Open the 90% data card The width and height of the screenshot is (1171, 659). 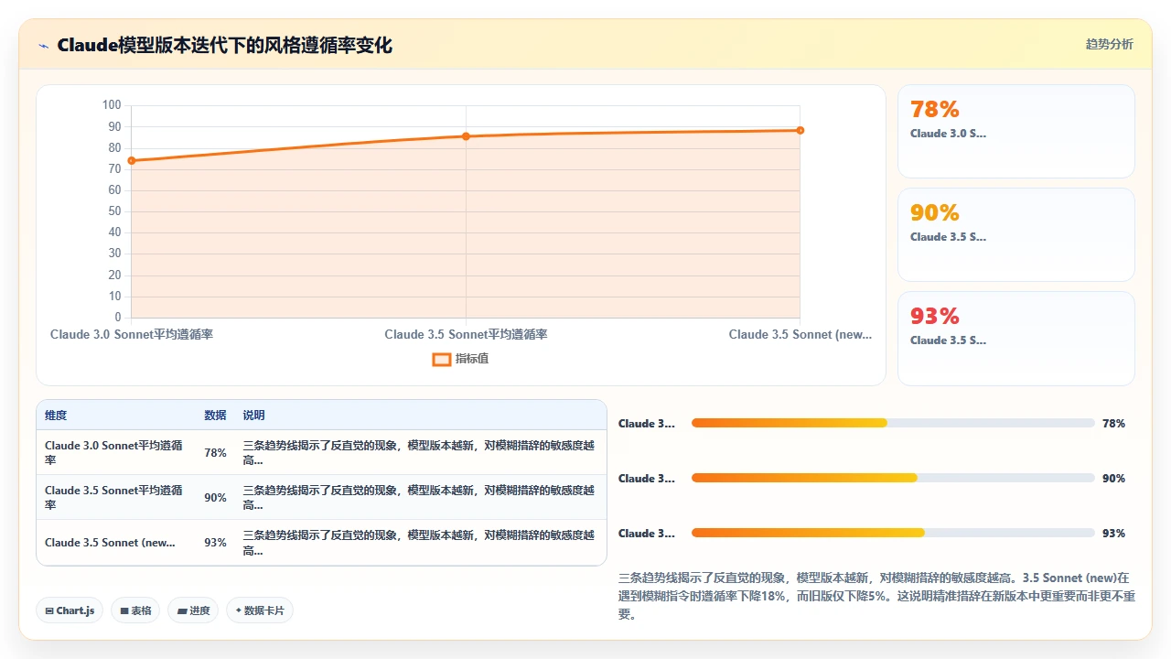click(1015, 234)
